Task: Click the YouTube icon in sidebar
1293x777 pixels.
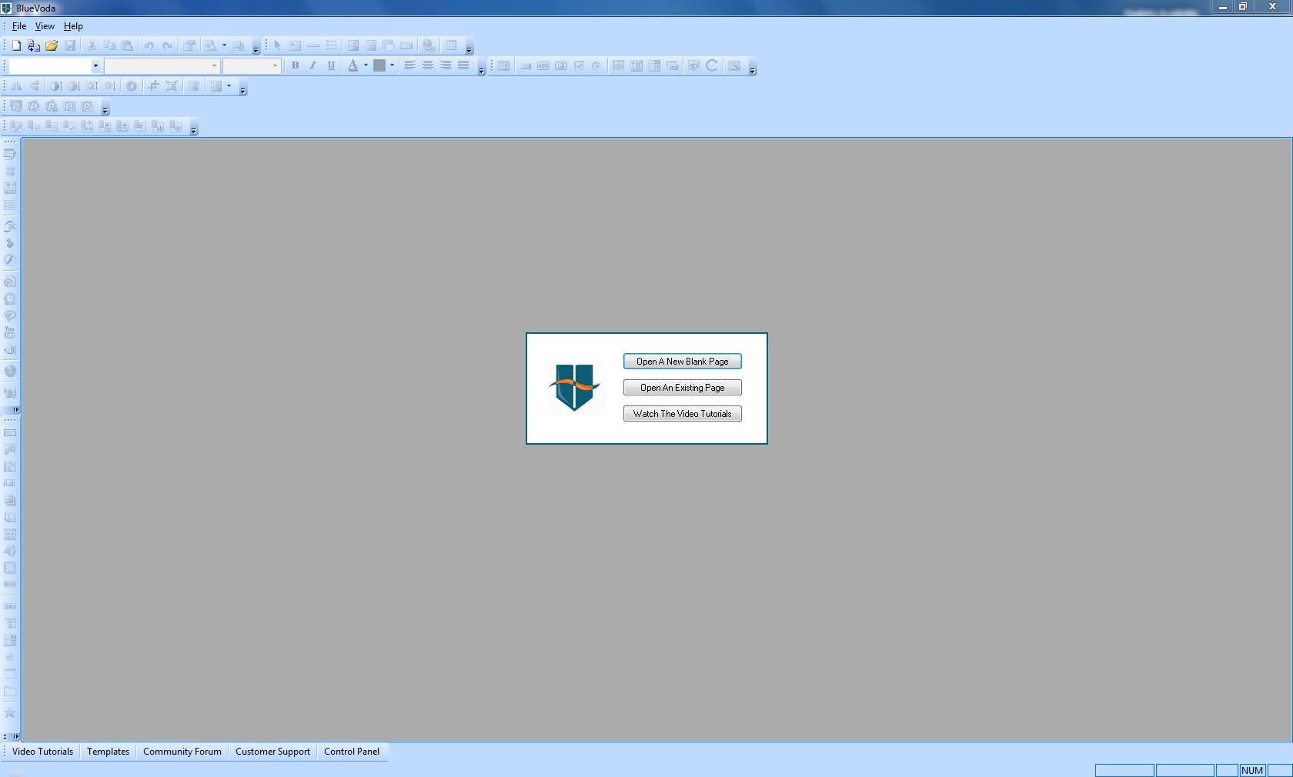Action: [x=10, y=332]
